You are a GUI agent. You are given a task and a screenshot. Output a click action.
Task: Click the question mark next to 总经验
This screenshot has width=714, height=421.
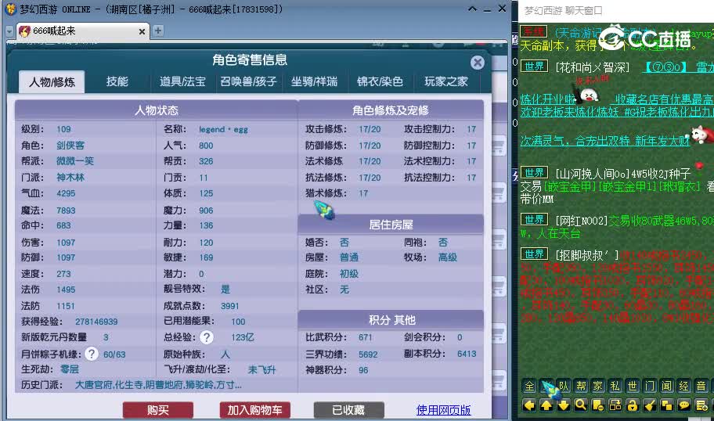(x=207, y=337)
